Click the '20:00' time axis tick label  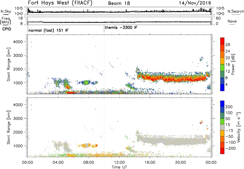pyautogui.click(x=181, y=163)
